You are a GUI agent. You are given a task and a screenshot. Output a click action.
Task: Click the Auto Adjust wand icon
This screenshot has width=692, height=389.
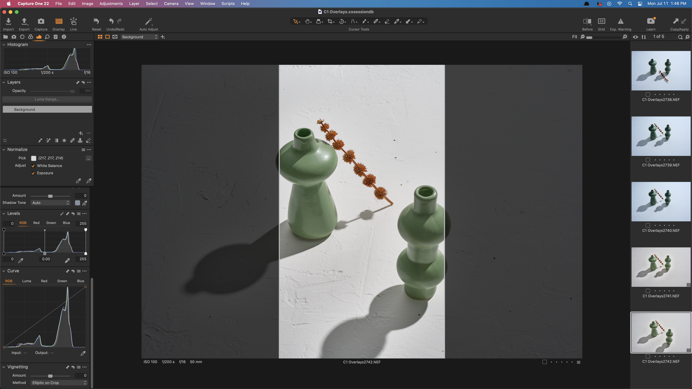(x=149, y=22)
